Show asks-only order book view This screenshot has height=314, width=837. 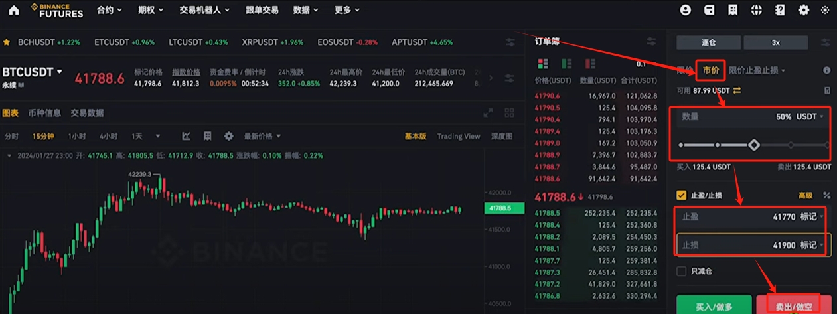(x=589, y=64)
